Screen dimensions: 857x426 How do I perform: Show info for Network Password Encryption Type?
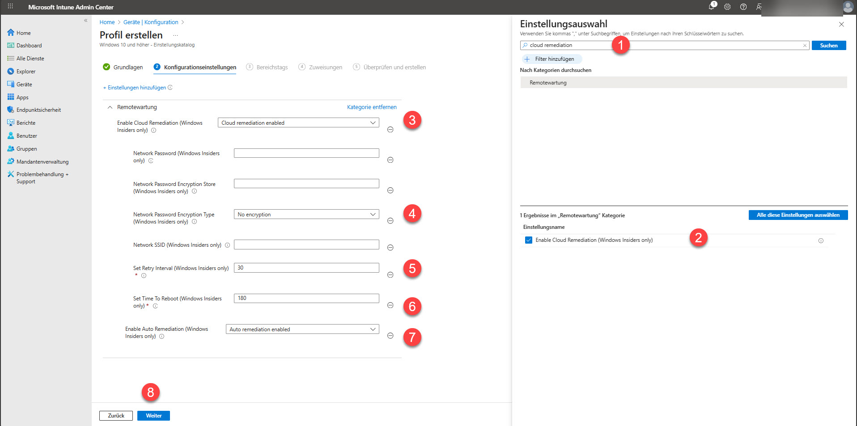pyautogui.click(x=194, y=222)
